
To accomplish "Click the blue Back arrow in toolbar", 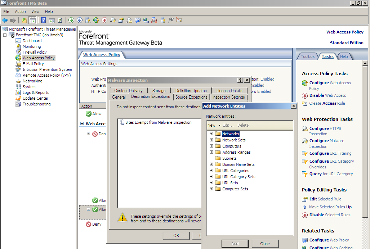I will (x=5, y=20).
